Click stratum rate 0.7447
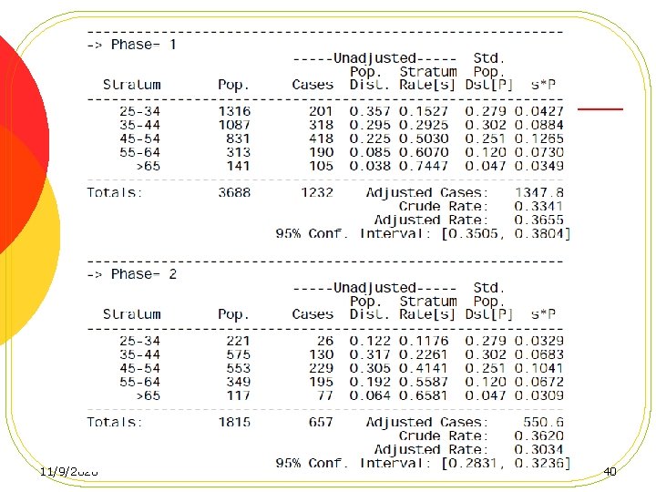 click(x=424, y=166)
